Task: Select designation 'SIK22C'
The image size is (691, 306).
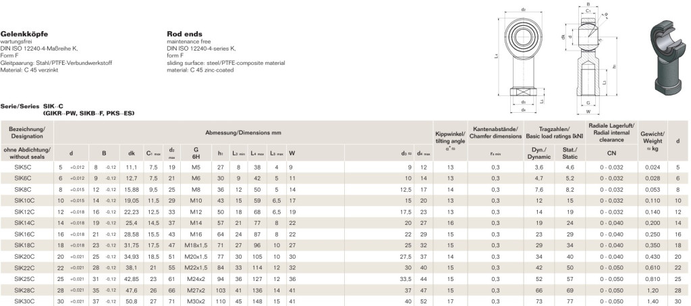Action: 25,267
